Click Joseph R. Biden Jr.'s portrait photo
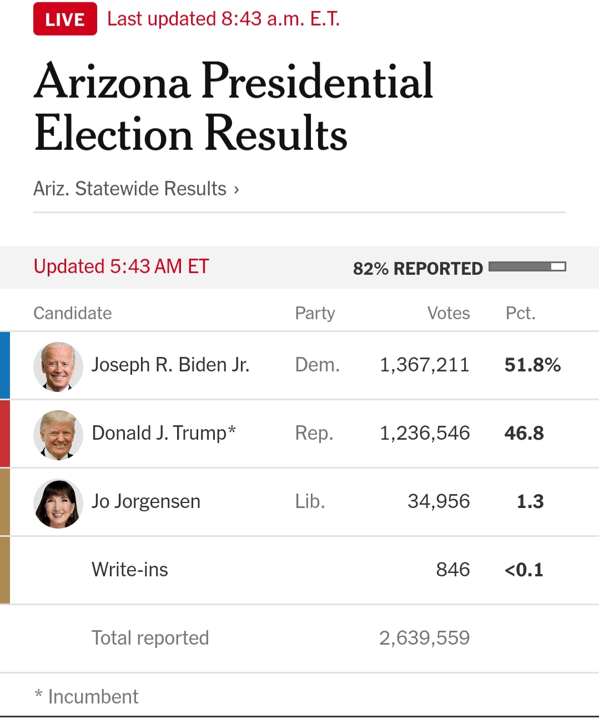 click(58, 366)
